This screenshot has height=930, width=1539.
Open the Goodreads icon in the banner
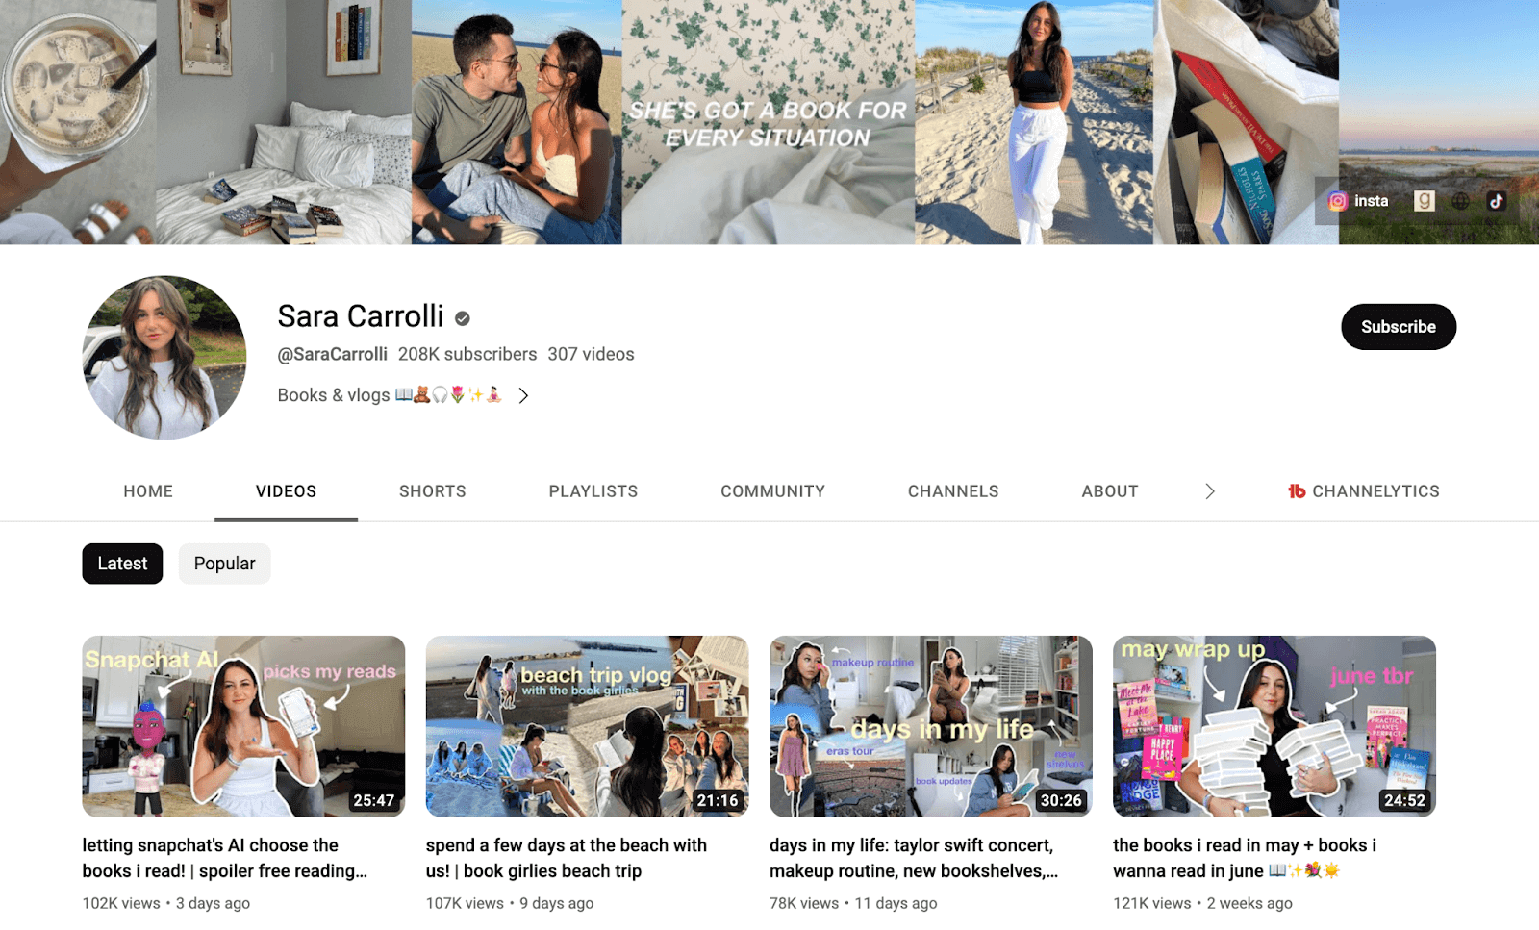point(1425,201)
